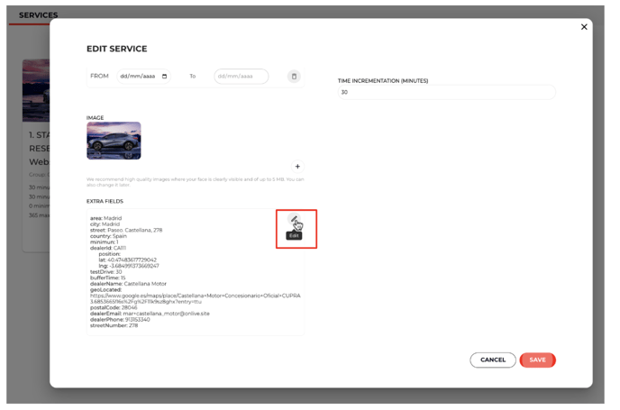Click the pencil Edit icon in Extra Fields
Viewport: 620px width, 410px height.
click(294, 219)
